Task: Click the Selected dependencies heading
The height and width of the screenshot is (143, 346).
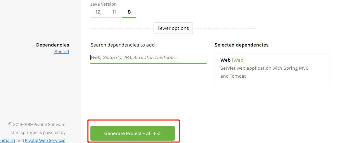Action: pos(241,45)
